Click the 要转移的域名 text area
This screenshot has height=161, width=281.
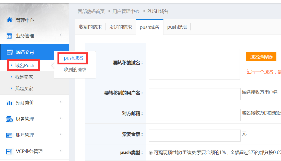[194, 64]
